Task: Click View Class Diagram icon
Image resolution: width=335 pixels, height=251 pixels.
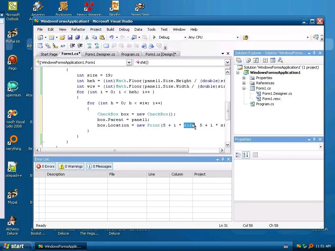Action: pos(280,60)
